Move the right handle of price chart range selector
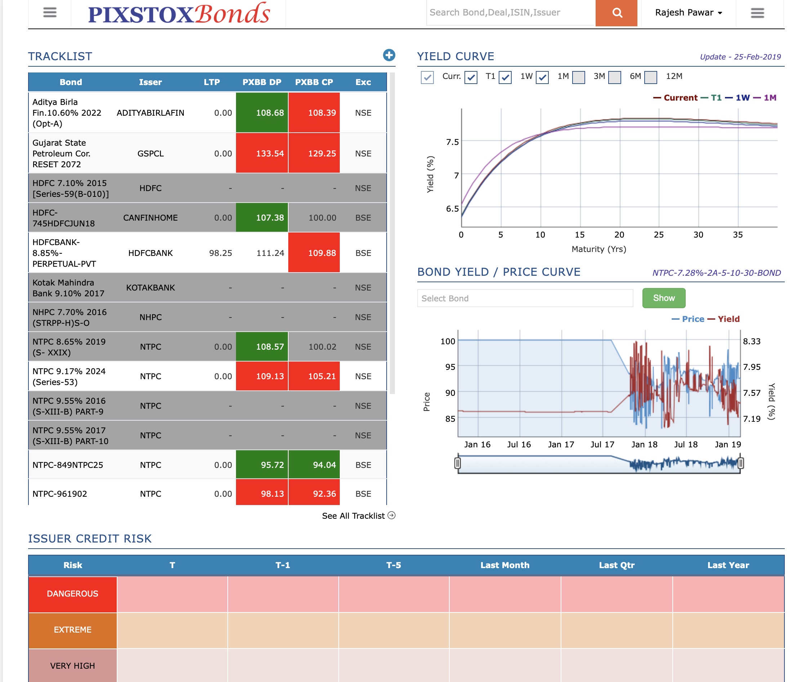The image size is (810, 682). [740, 463]
